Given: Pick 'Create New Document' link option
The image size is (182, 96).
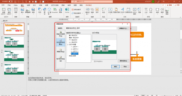Looking at the screenshot, I should tap(60, 51).
